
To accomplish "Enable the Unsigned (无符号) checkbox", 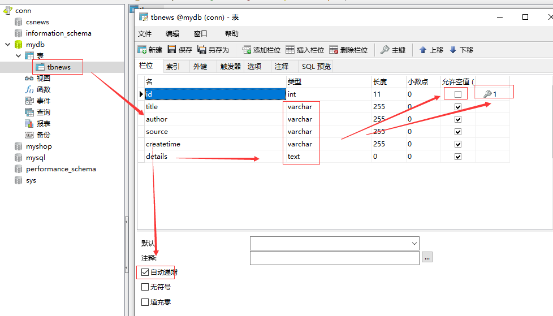I will (x=145, y=287).
